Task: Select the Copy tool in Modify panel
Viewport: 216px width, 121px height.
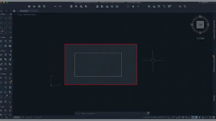Action: [x=6, y=78]
